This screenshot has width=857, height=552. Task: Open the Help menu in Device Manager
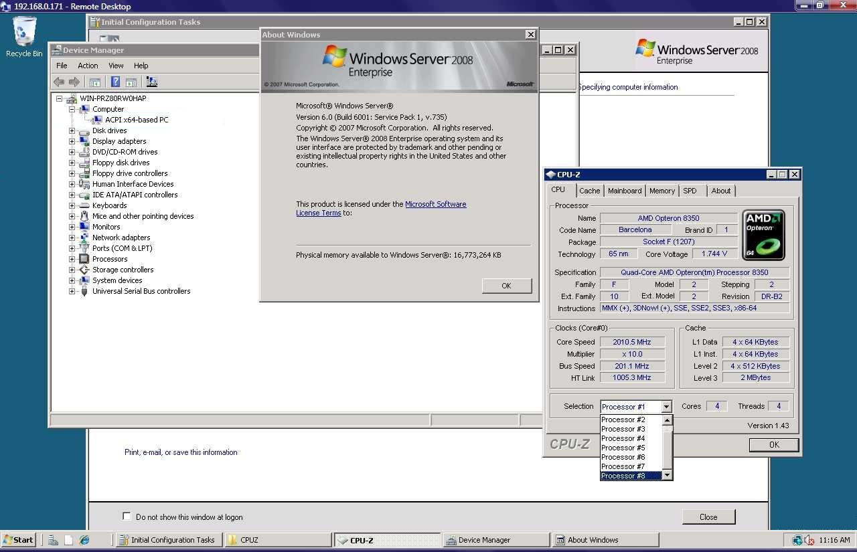[x=141, y=66]
